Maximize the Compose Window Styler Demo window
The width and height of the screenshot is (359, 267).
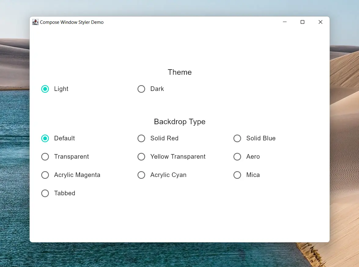pos(302,22)
